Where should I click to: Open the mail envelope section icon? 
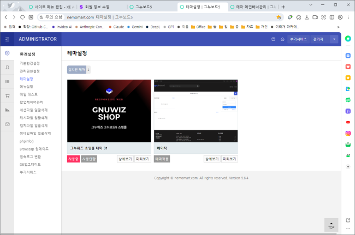tap(7, 124)
